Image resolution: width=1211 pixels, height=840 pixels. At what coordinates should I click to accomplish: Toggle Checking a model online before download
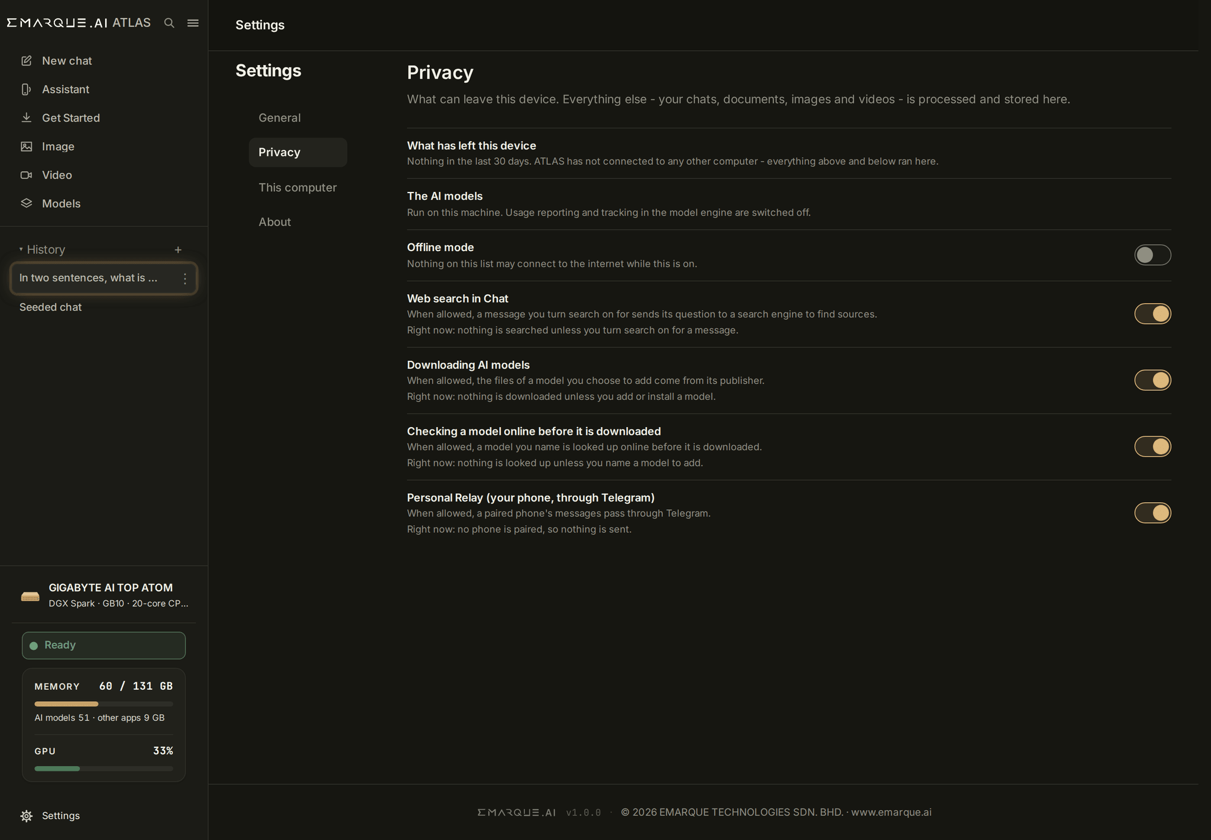tap(1152, 447)
